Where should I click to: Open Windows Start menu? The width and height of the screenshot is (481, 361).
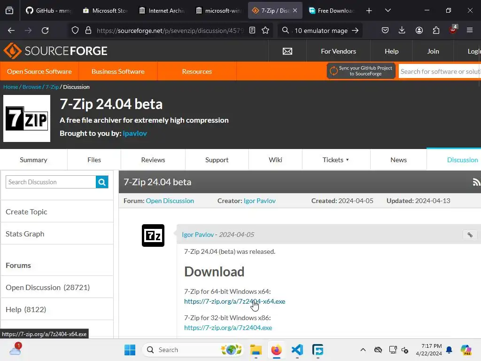click(x=130, y=350)
